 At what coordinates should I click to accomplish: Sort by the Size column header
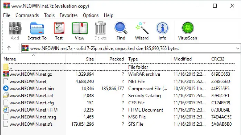pos(81,59)
